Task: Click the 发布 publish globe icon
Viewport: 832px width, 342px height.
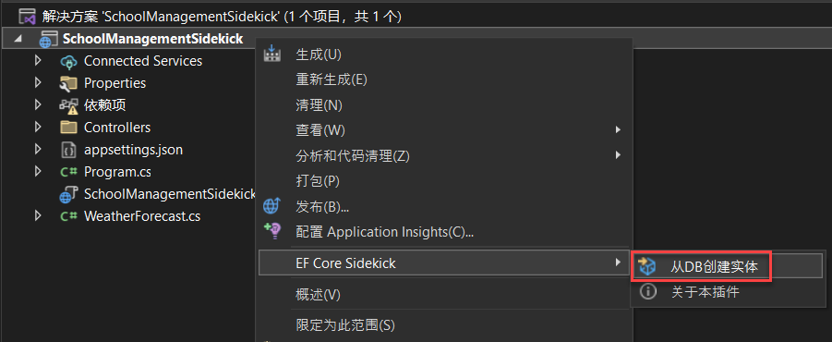Action: pos(271,206)
